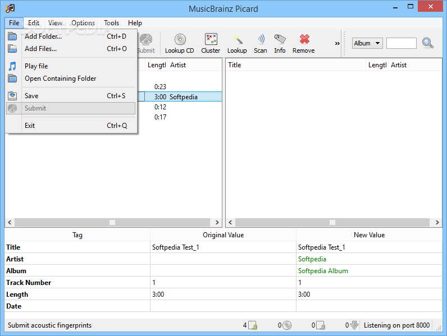Select the file row with length 0:17

click(180, 117)
